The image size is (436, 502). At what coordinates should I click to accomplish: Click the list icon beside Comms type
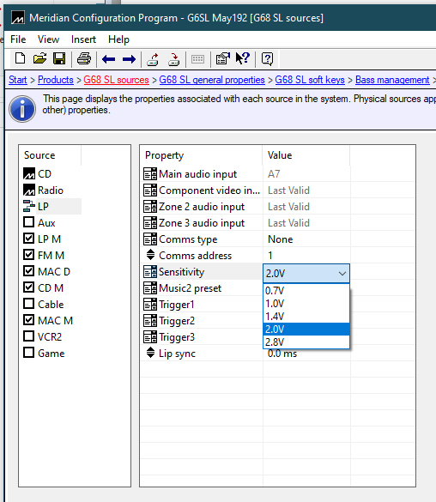tap(150, 239)
